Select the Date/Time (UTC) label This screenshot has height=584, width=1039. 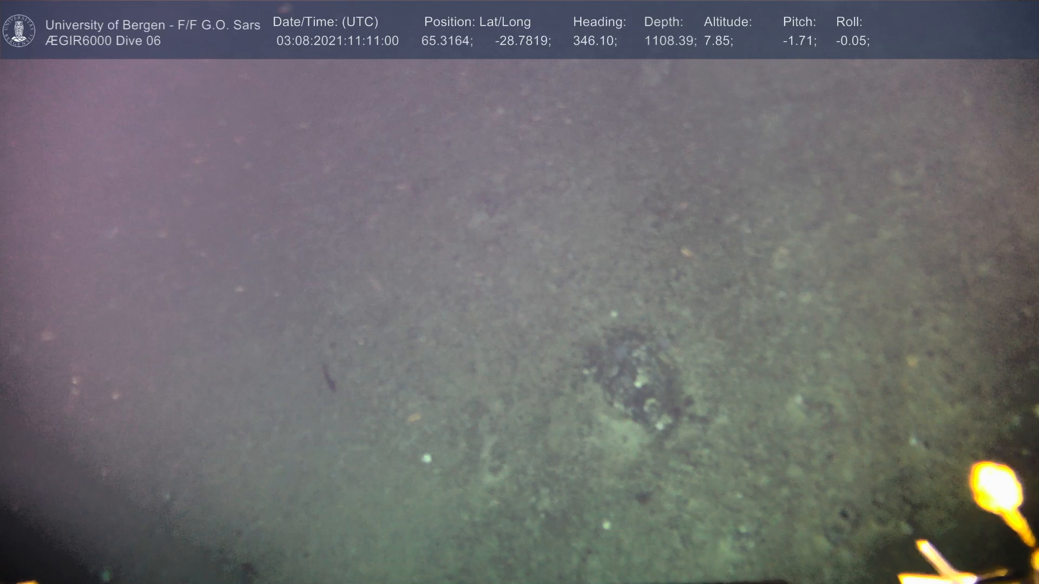pos(325,22)
